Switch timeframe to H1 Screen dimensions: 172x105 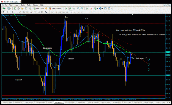[x=67, y=12]
